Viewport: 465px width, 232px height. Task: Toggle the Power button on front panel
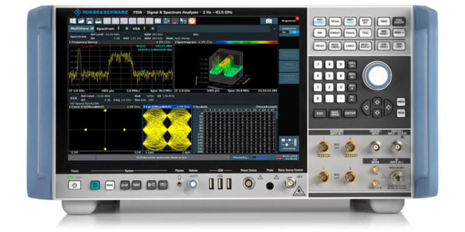point(74,185)
